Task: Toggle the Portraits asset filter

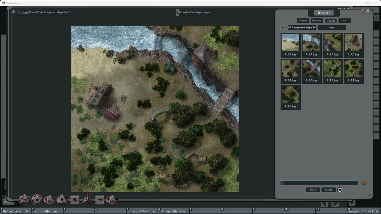Action: 316,21
